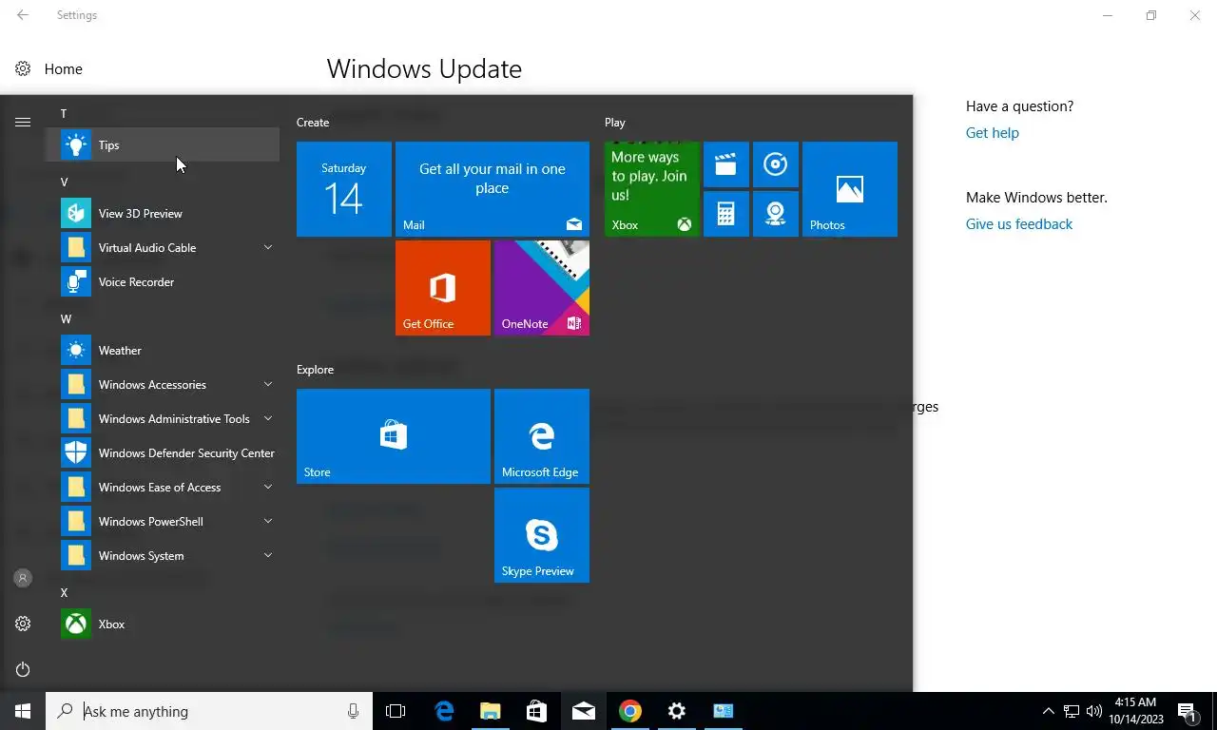Viewport: 1217px width, 730px height.
Task: Jump via the letter X header
Action: pos(65,593)
